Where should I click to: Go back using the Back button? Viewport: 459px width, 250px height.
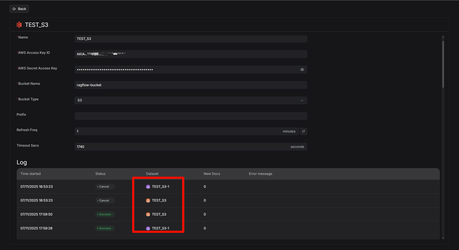coord(19,9)
